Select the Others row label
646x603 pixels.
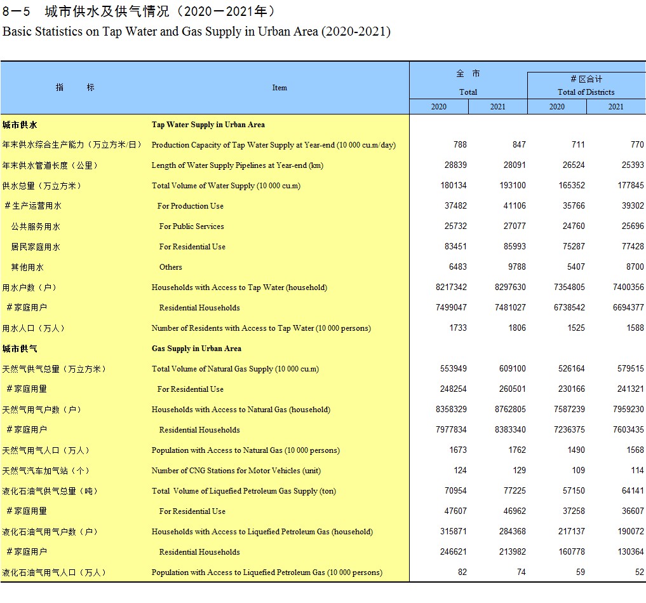(x=171, y=267)
